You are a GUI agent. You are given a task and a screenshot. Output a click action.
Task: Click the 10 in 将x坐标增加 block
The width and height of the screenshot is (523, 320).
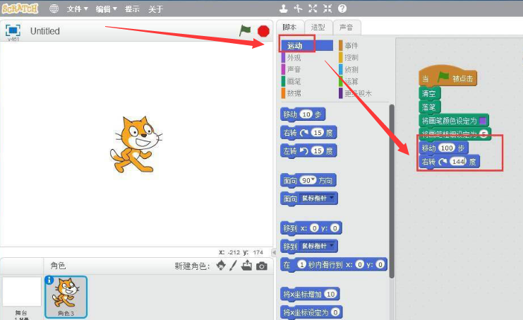coord(330,294)
